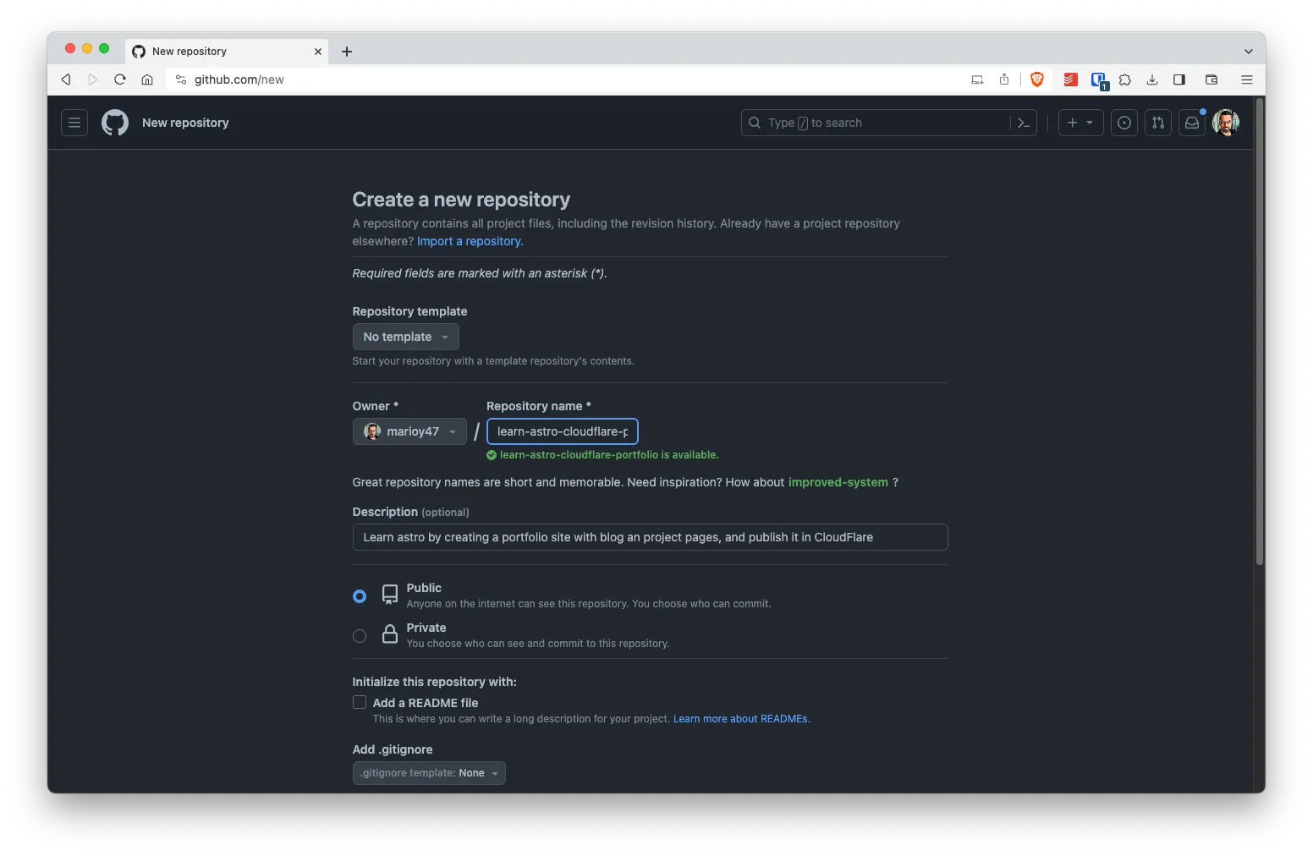Open the notifications inbox icon
Screen dimensions: 1313x856
[1192, 123]
